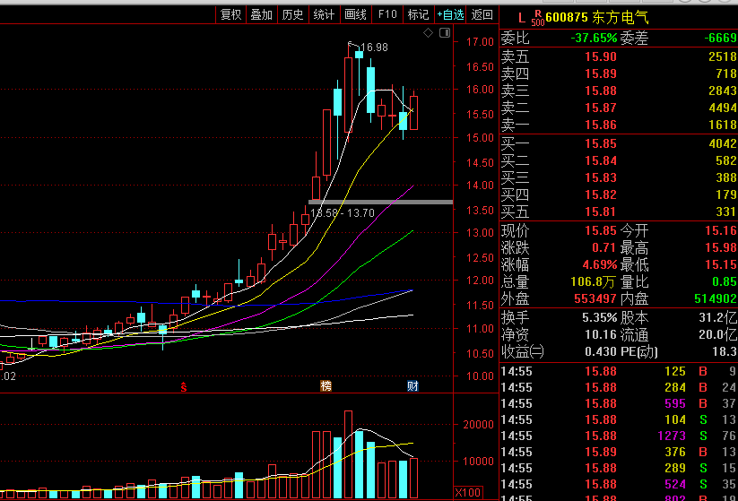Click the stock name 东方电气
This screenshot has height=501, width=738.
[x=620, y=16]
